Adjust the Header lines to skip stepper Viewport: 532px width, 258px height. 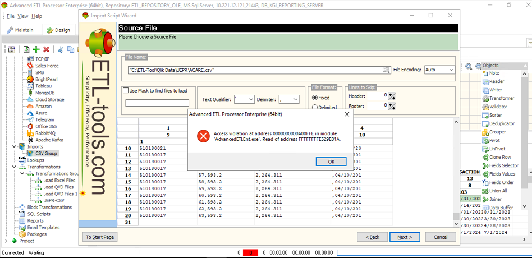click(x=392, y=96)
